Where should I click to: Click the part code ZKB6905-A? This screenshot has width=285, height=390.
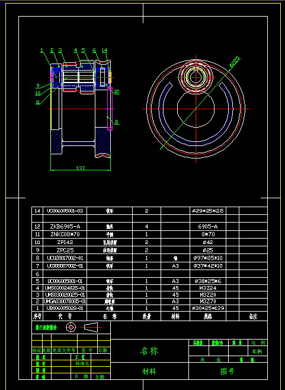pyautogui.click(x=65, y=227)
